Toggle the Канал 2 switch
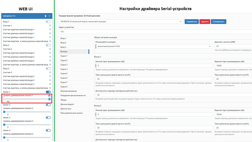 pos(48,105)
